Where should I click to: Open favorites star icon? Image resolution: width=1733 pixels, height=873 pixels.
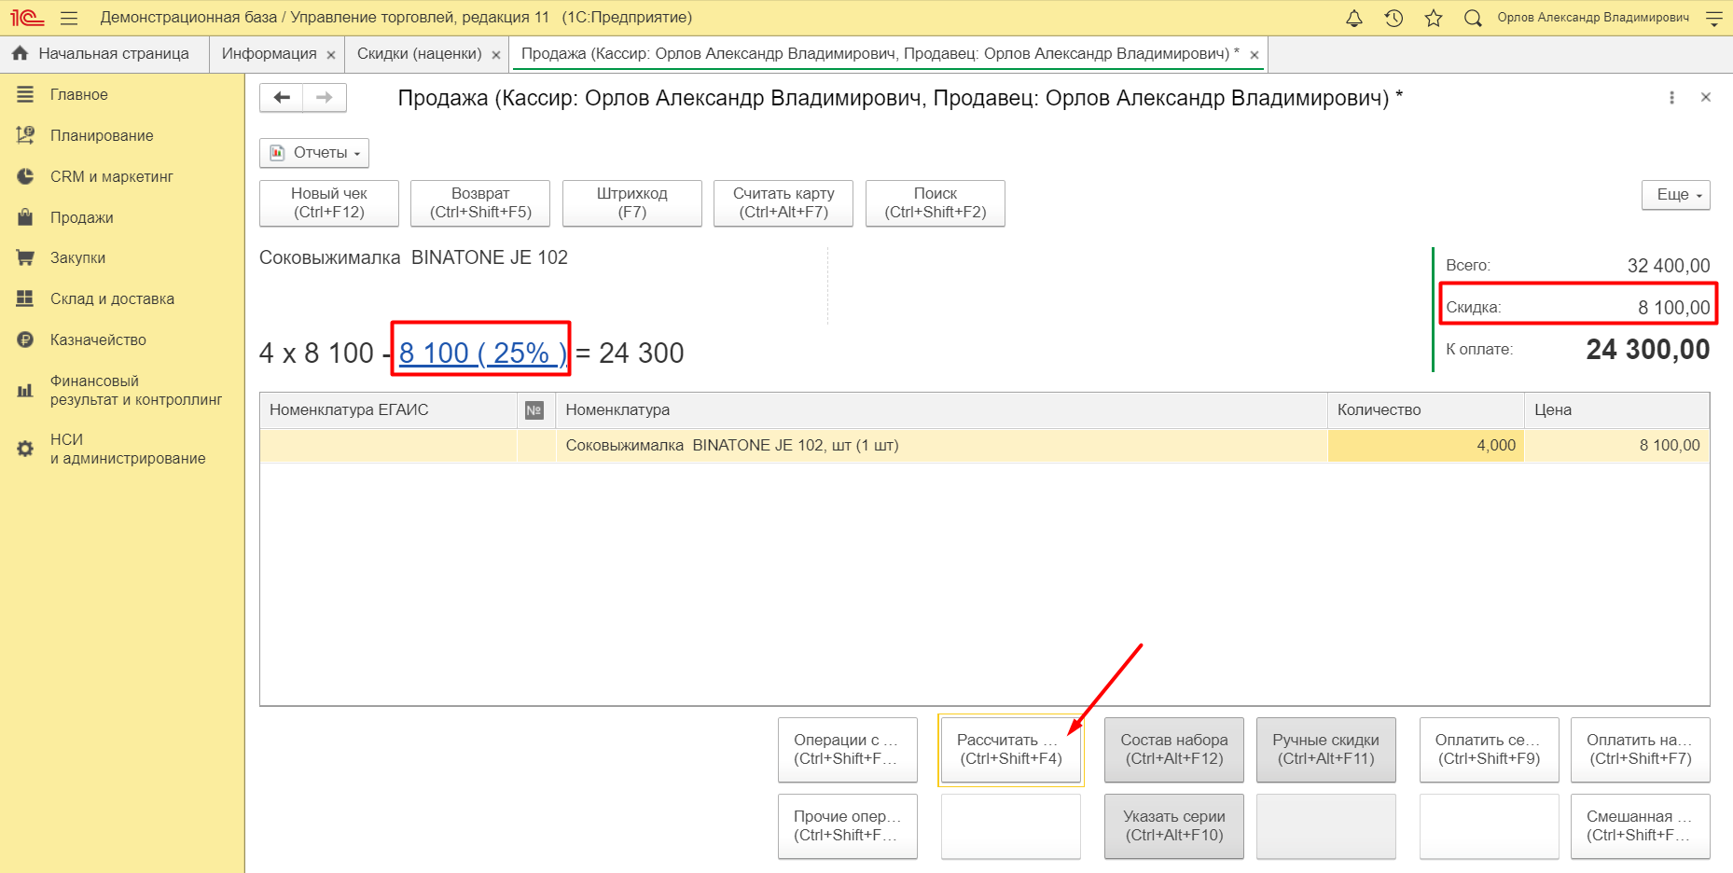tap(1434, 18)
